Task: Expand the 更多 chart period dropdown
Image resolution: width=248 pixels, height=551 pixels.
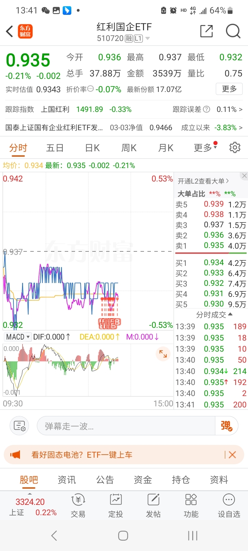Action: click(x=205, y=148)
